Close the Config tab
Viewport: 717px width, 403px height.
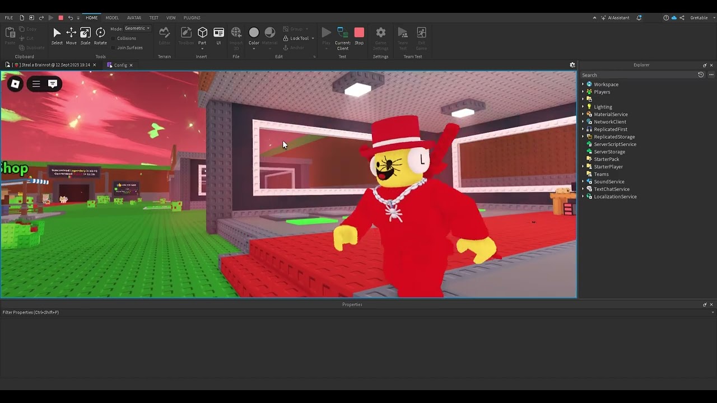point(131,65)
